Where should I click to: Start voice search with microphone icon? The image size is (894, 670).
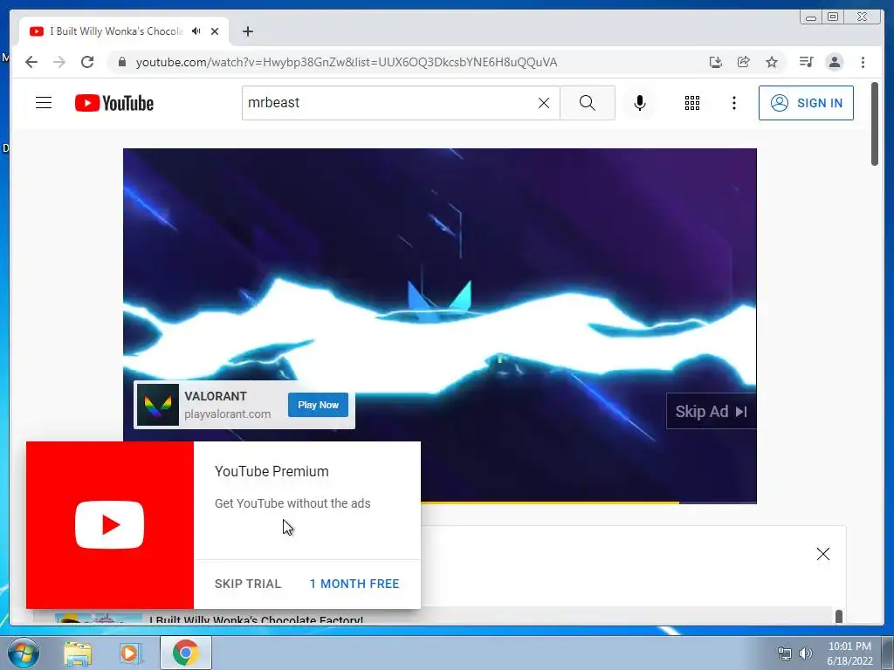click(x=640, y=103)
